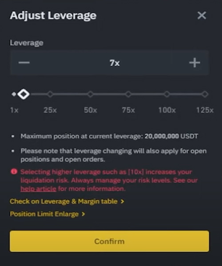Select the 125x marker on the slider
Viewport: 222px width, 266px height.
[205, 94]
